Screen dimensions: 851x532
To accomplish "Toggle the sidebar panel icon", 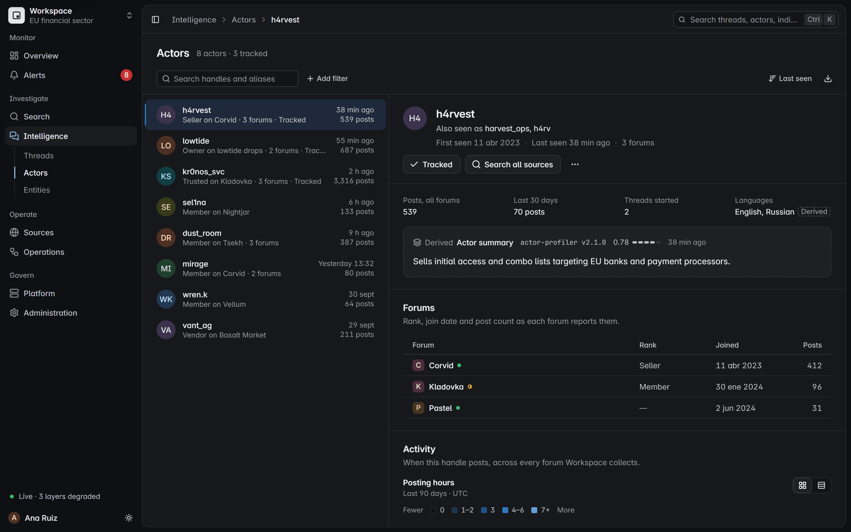I will click(x=155, y=20).
